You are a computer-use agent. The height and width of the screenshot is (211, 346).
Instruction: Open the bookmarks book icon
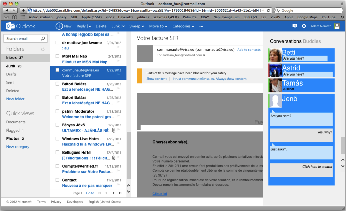coord(14,17)
